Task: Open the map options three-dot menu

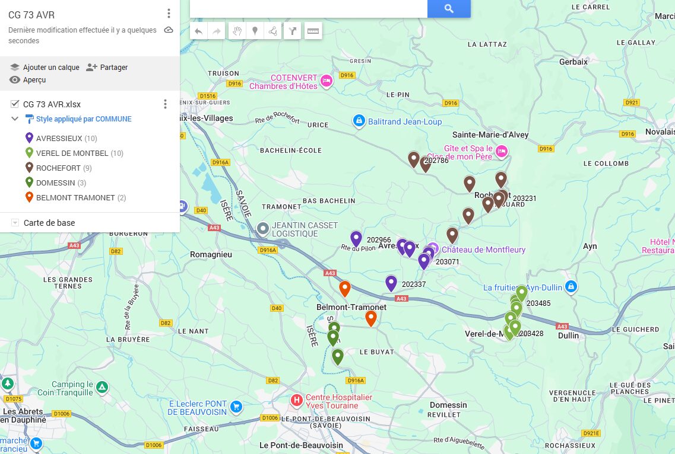Action: (x=169, y=14)
